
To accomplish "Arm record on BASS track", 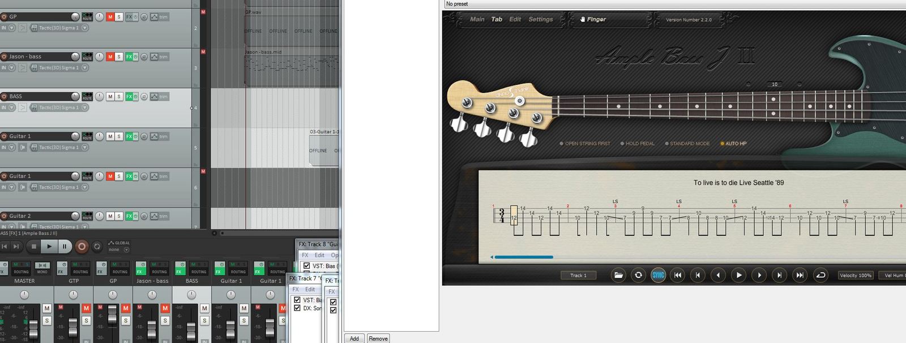I will (4, 97).
